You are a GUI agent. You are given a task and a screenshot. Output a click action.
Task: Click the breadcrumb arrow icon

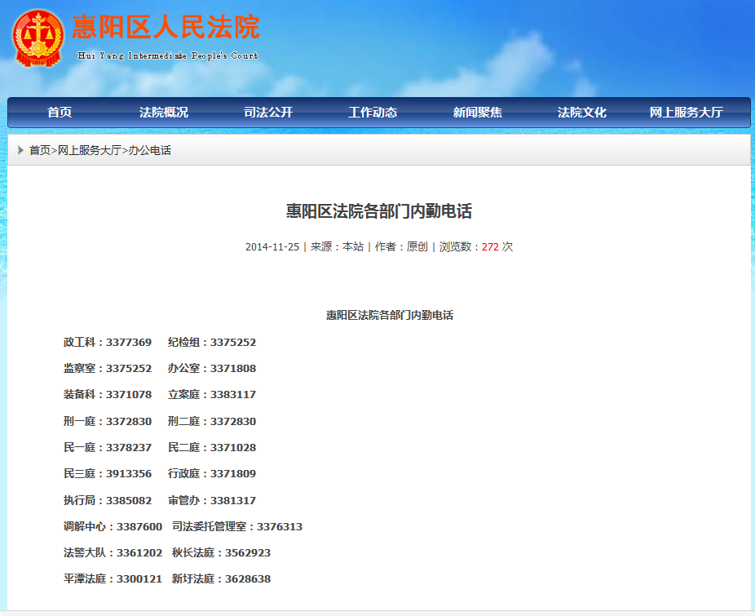point(20,150)
